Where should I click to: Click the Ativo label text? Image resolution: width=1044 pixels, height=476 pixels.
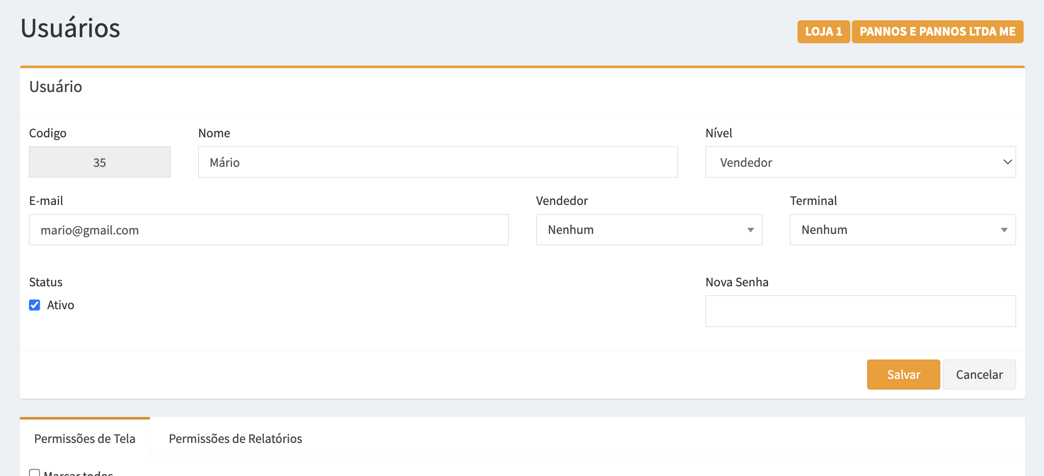pos(60,305)
